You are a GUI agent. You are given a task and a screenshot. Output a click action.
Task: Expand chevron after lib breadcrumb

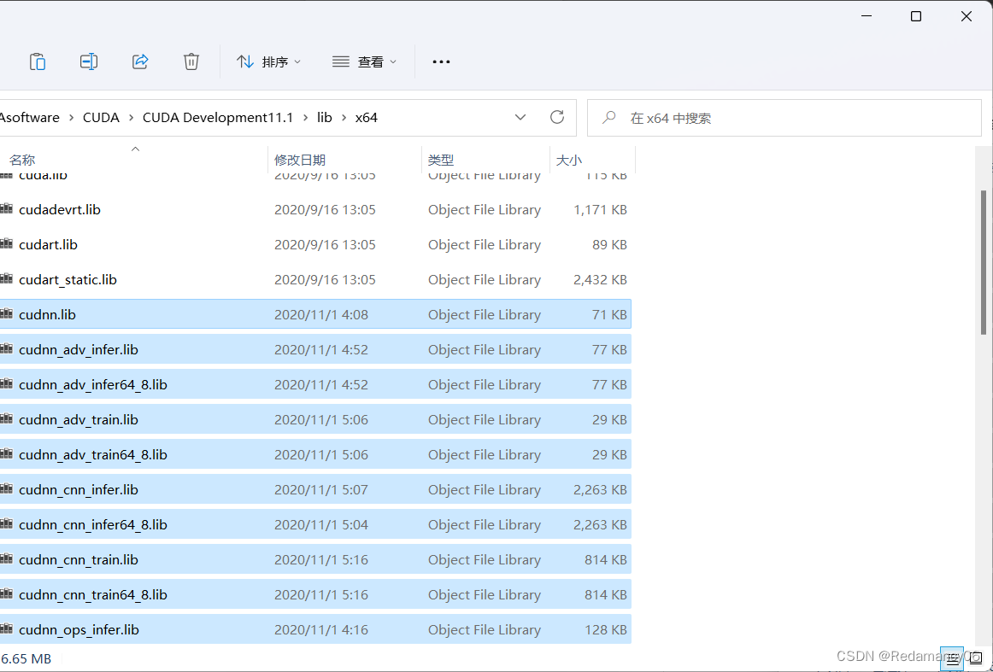click(x=344, y=118)
